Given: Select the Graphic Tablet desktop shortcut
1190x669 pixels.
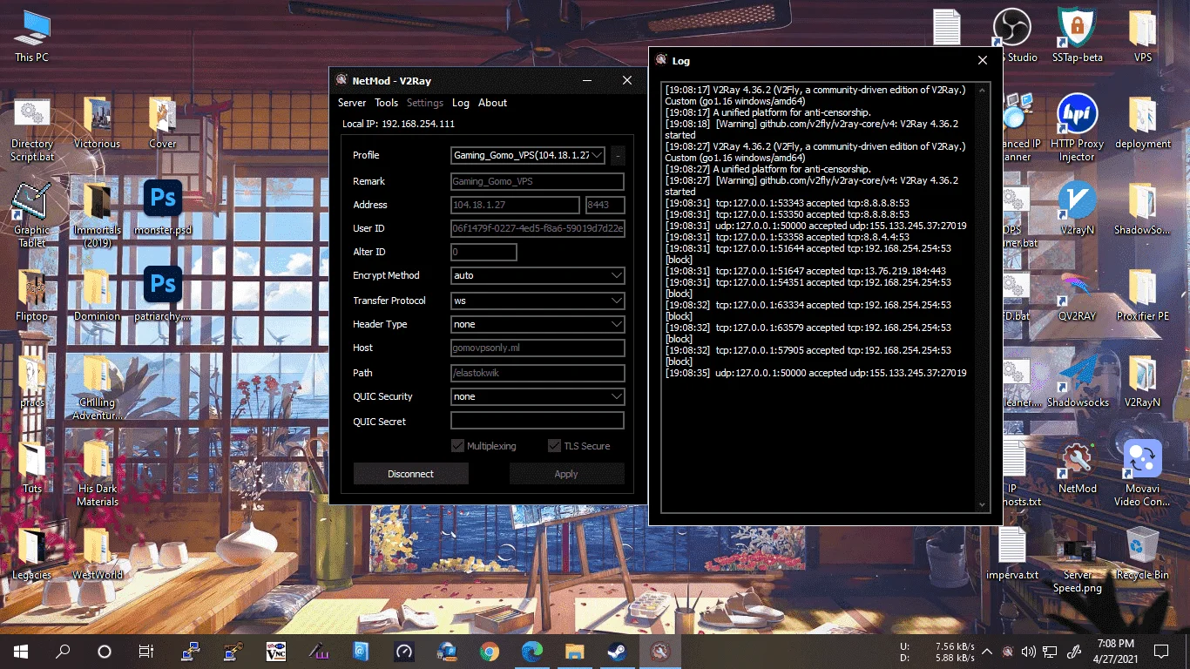Looking at the screenshot, I should pos(31,214).
